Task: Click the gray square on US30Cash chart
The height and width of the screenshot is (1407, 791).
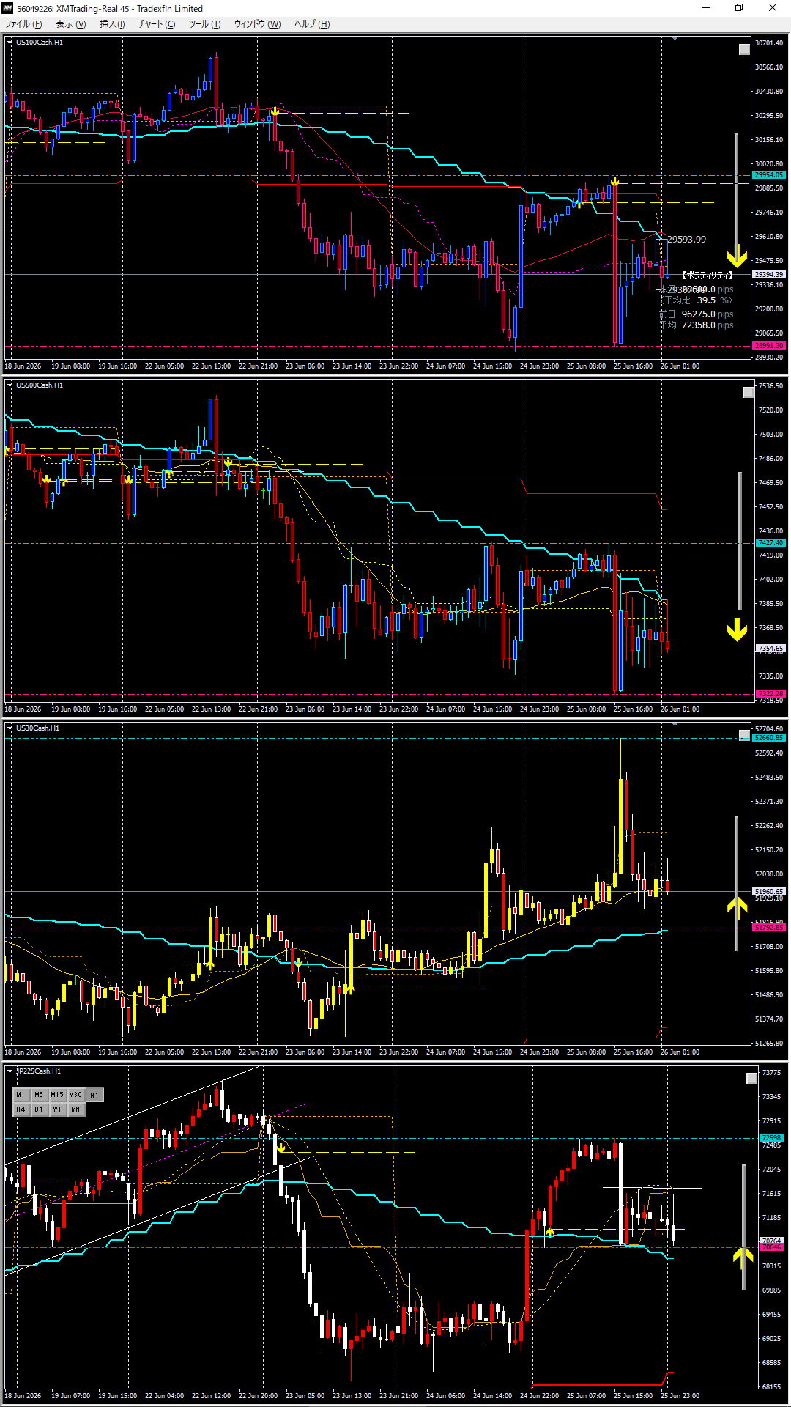Action: click(744, 736)
